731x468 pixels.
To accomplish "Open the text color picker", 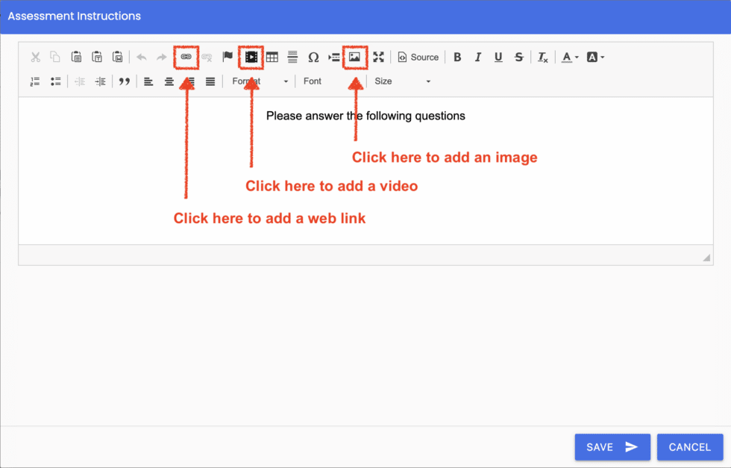I will 569,57.
